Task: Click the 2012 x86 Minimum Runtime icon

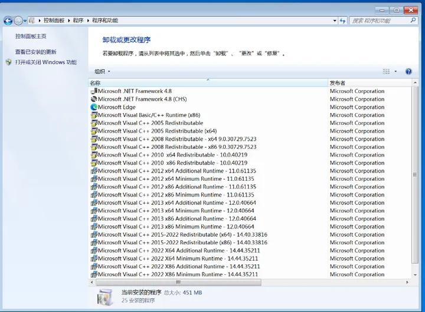Action: coord(94,195)
